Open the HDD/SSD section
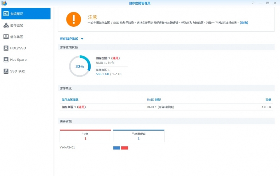The height and width of the screenshot is (176, 280). click(26, 48)
